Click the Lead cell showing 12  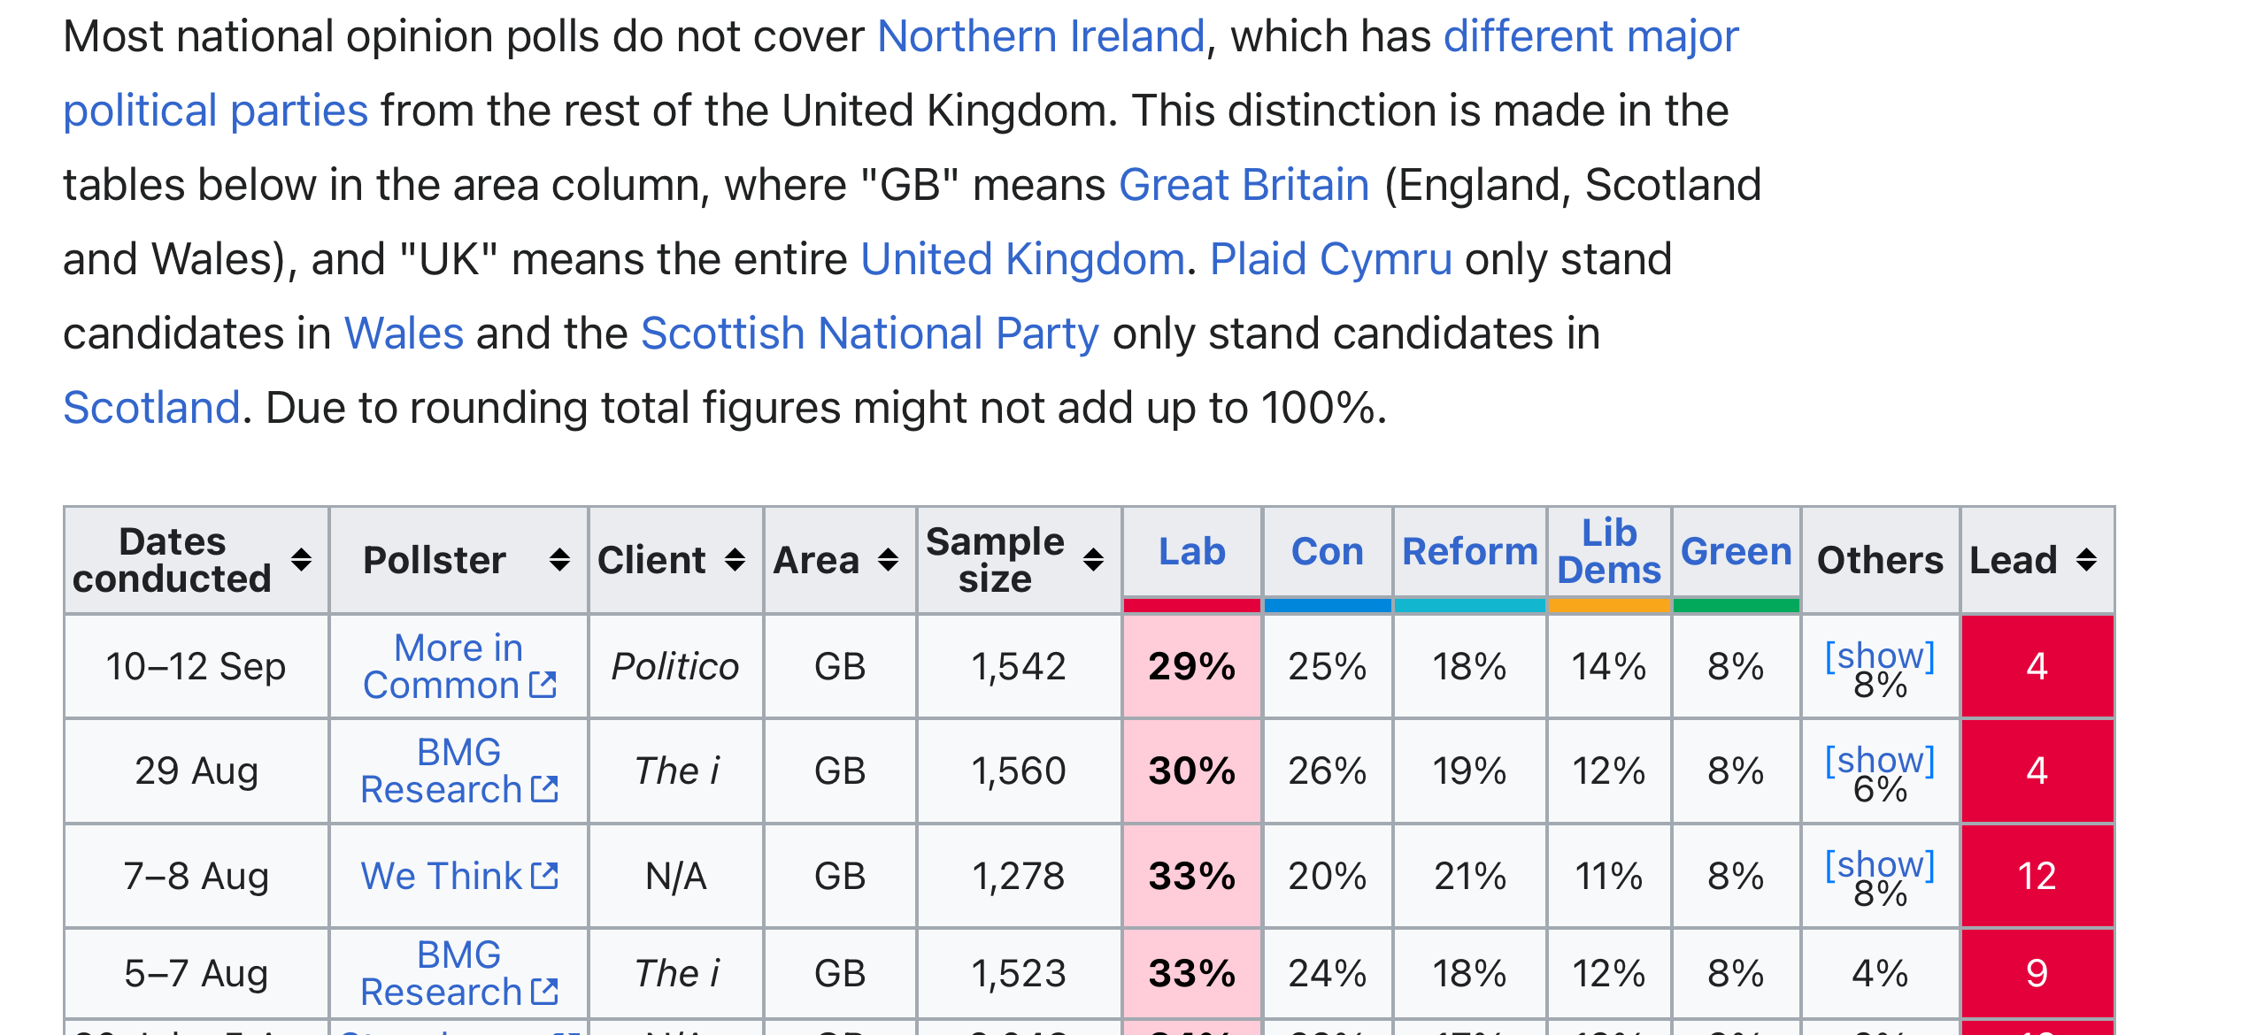[x=2037, y=876]
